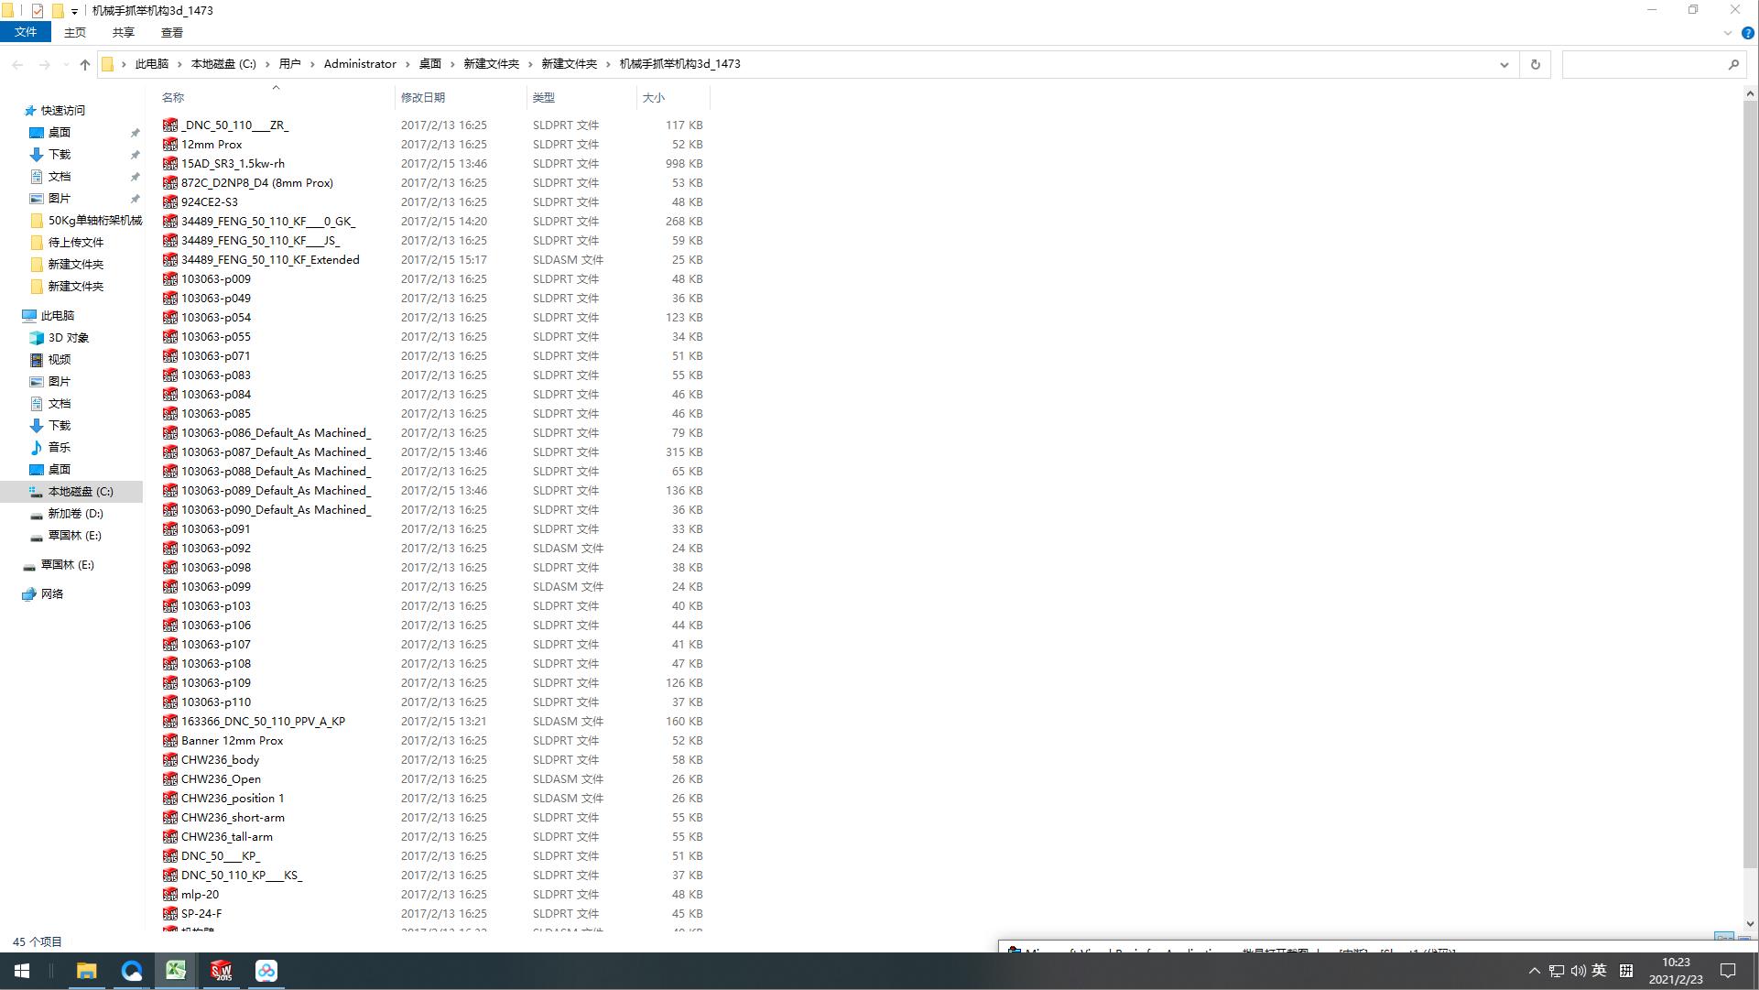The width and height of the screenshot is (1759, 990).
Task: Click the File Explorer taskbar icon
Action: coord(86,971)
